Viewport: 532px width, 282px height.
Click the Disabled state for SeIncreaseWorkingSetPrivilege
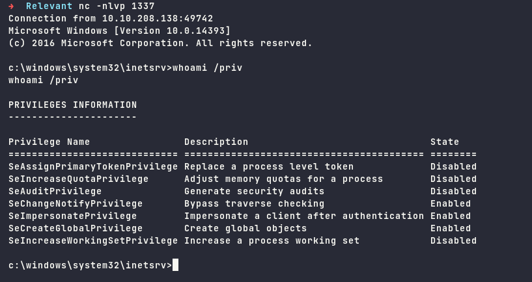pyautogui.click(x=453, y=240)
